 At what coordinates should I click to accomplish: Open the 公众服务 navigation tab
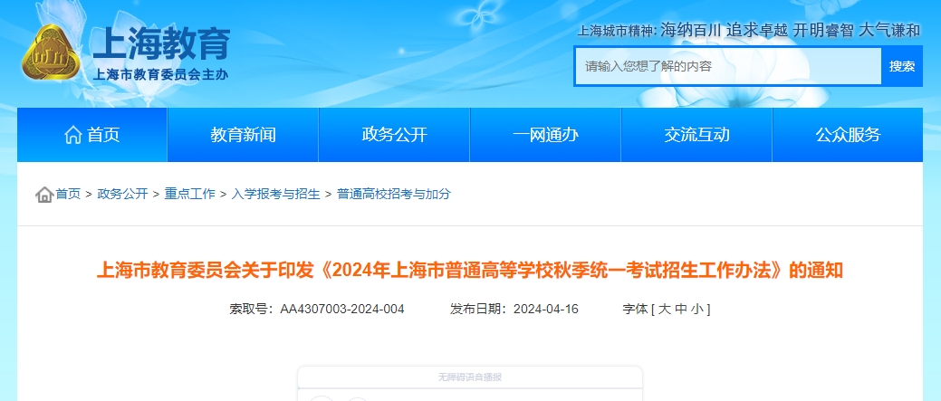(848, 135)
